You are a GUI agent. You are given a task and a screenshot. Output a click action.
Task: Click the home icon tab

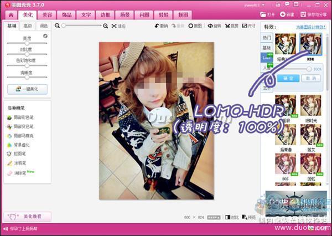click(11, 14)
